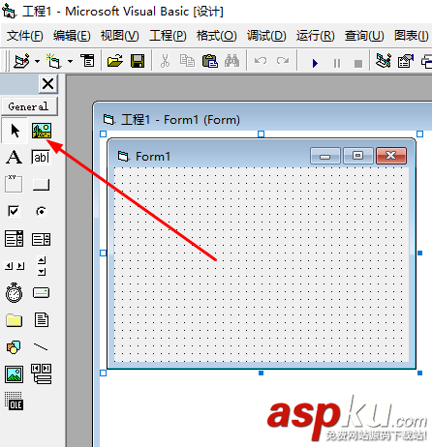432x447 pixels.
Task: Open the 运行(R) menu
Action: point(316,36)
